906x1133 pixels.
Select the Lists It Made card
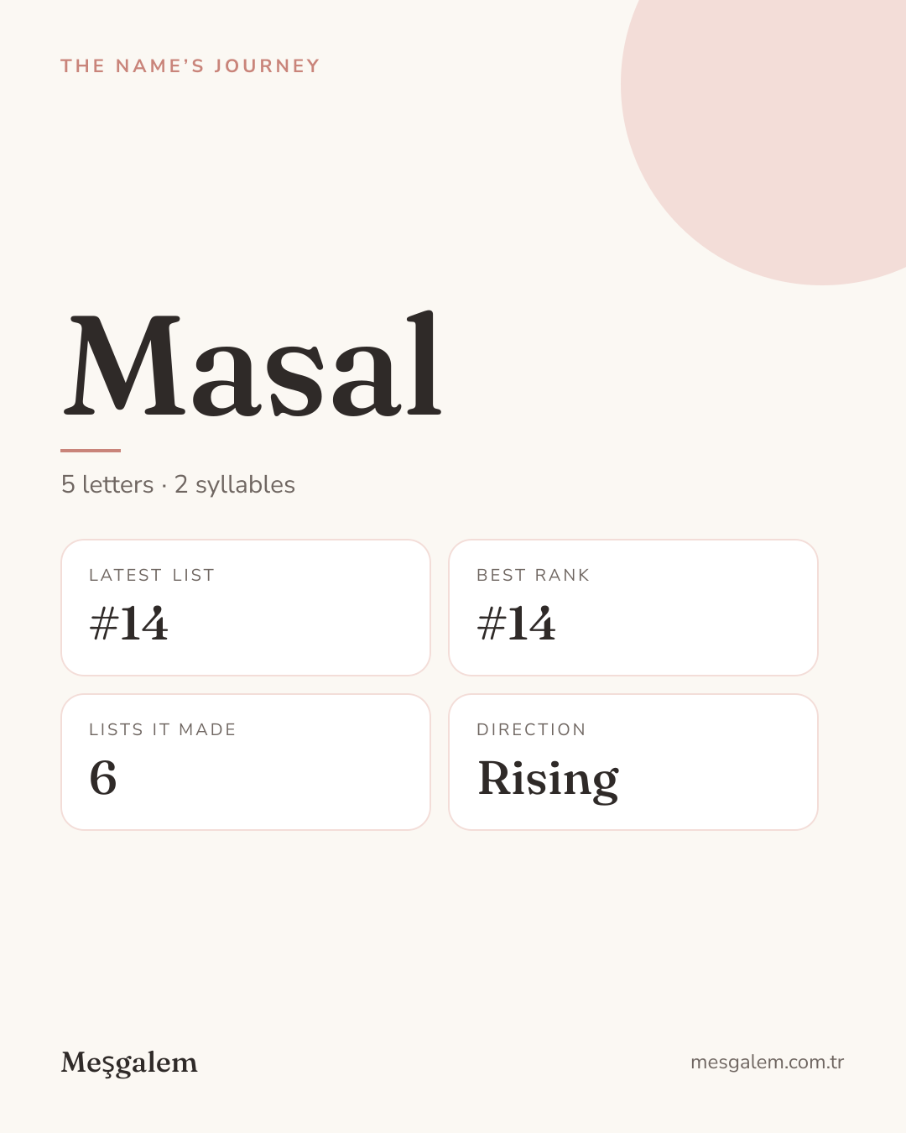(x=246, y=762)
